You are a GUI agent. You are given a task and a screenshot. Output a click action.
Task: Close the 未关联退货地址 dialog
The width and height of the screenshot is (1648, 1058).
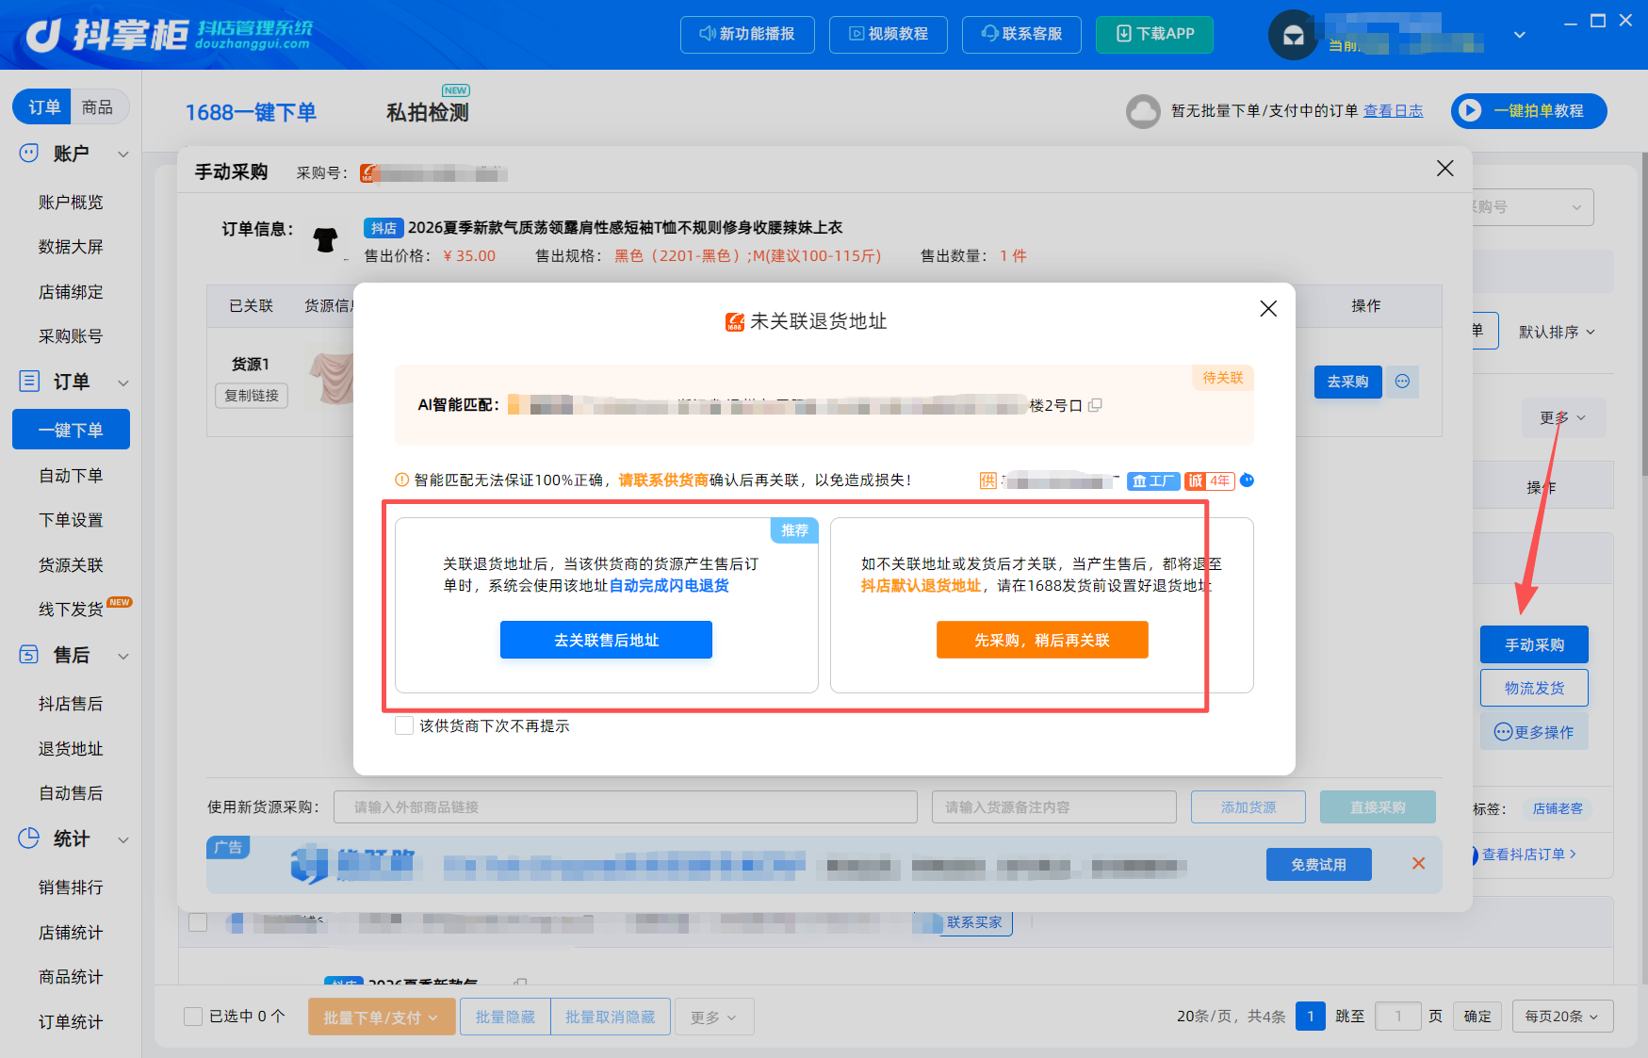pos(1268,309)
